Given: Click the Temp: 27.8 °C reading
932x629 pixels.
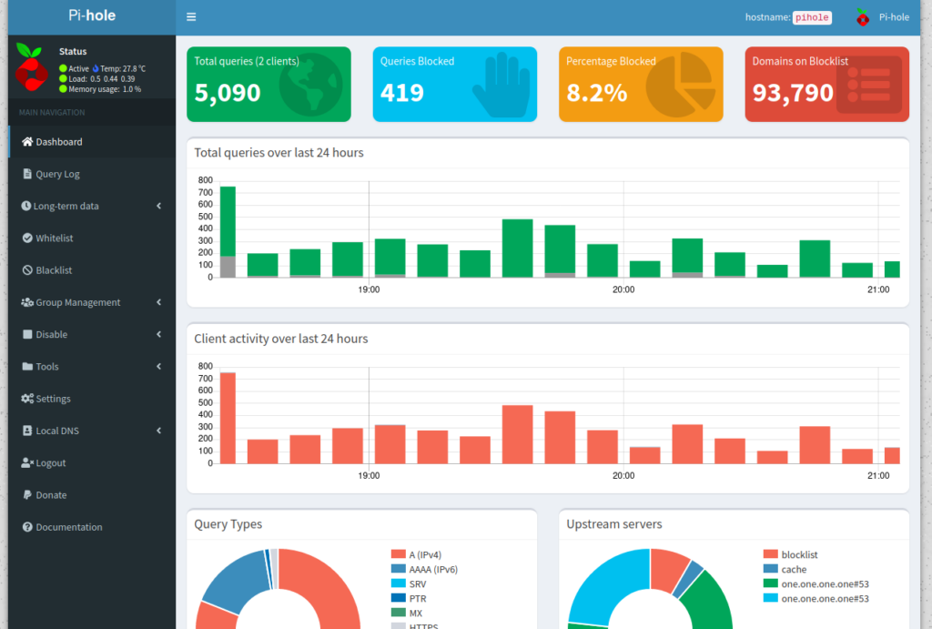Looking at the screenshot, I should tap(123, 68).
